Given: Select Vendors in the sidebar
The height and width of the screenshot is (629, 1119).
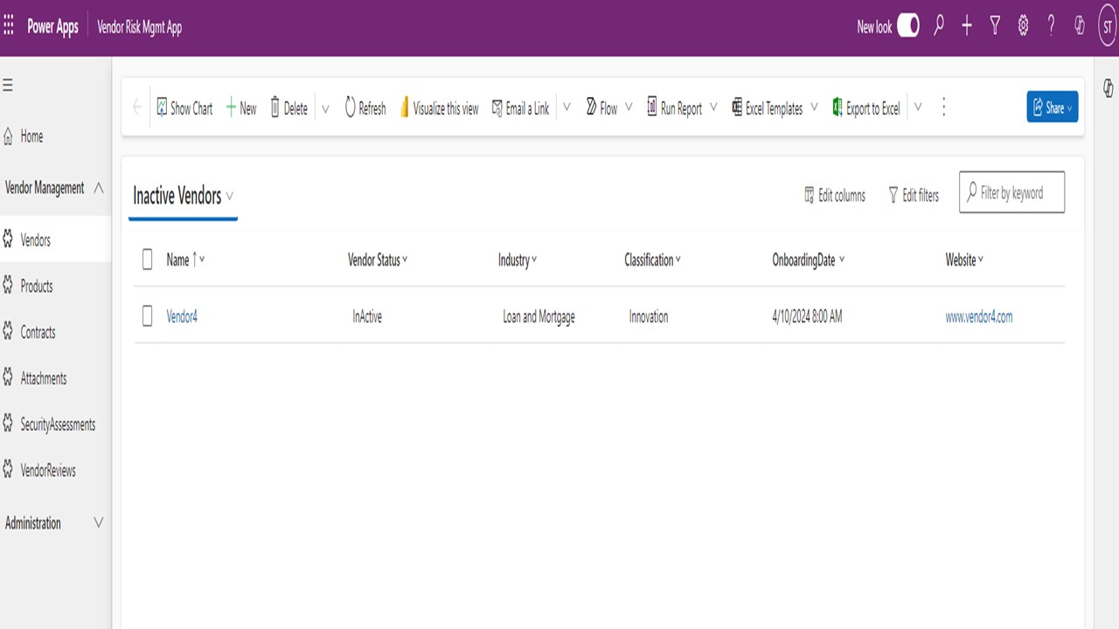Looking at the screenshot, I should point(56,239).
